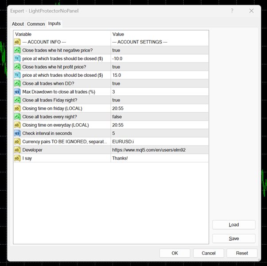Click the Cancel button
The height and width of the screenshot is (266, 267).
coord(209,253)
